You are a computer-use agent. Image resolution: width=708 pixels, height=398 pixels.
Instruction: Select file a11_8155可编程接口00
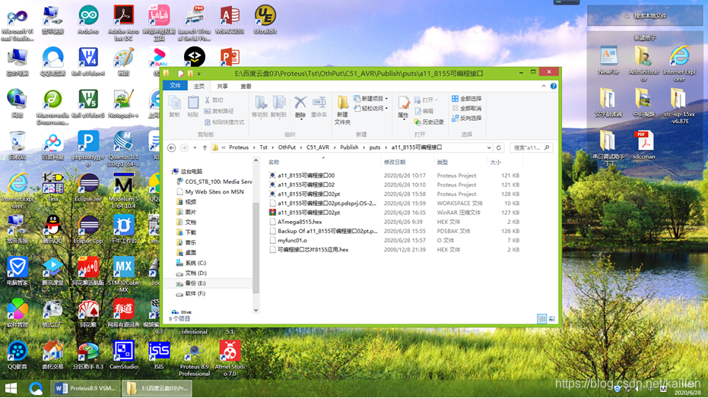pyautogui.click(x=306, y=175)
